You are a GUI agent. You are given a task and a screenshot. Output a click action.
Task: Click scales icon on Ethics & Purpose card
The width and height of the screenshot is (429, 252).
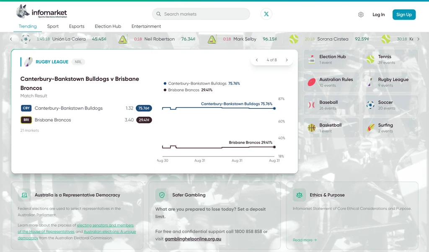299,195
